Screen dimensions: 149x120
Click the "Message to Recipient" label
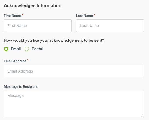21,87
